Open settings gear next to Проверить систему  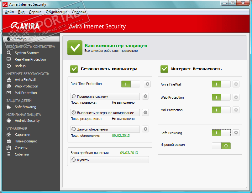[x=145, y=96]
